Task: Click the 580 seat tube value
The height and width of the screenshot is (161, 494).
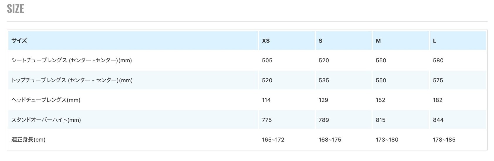Action: pos(438,61)
